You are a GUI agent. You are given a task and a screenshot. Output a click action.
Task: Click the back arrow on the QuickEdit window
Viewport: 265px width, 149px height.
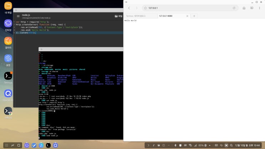16,10
